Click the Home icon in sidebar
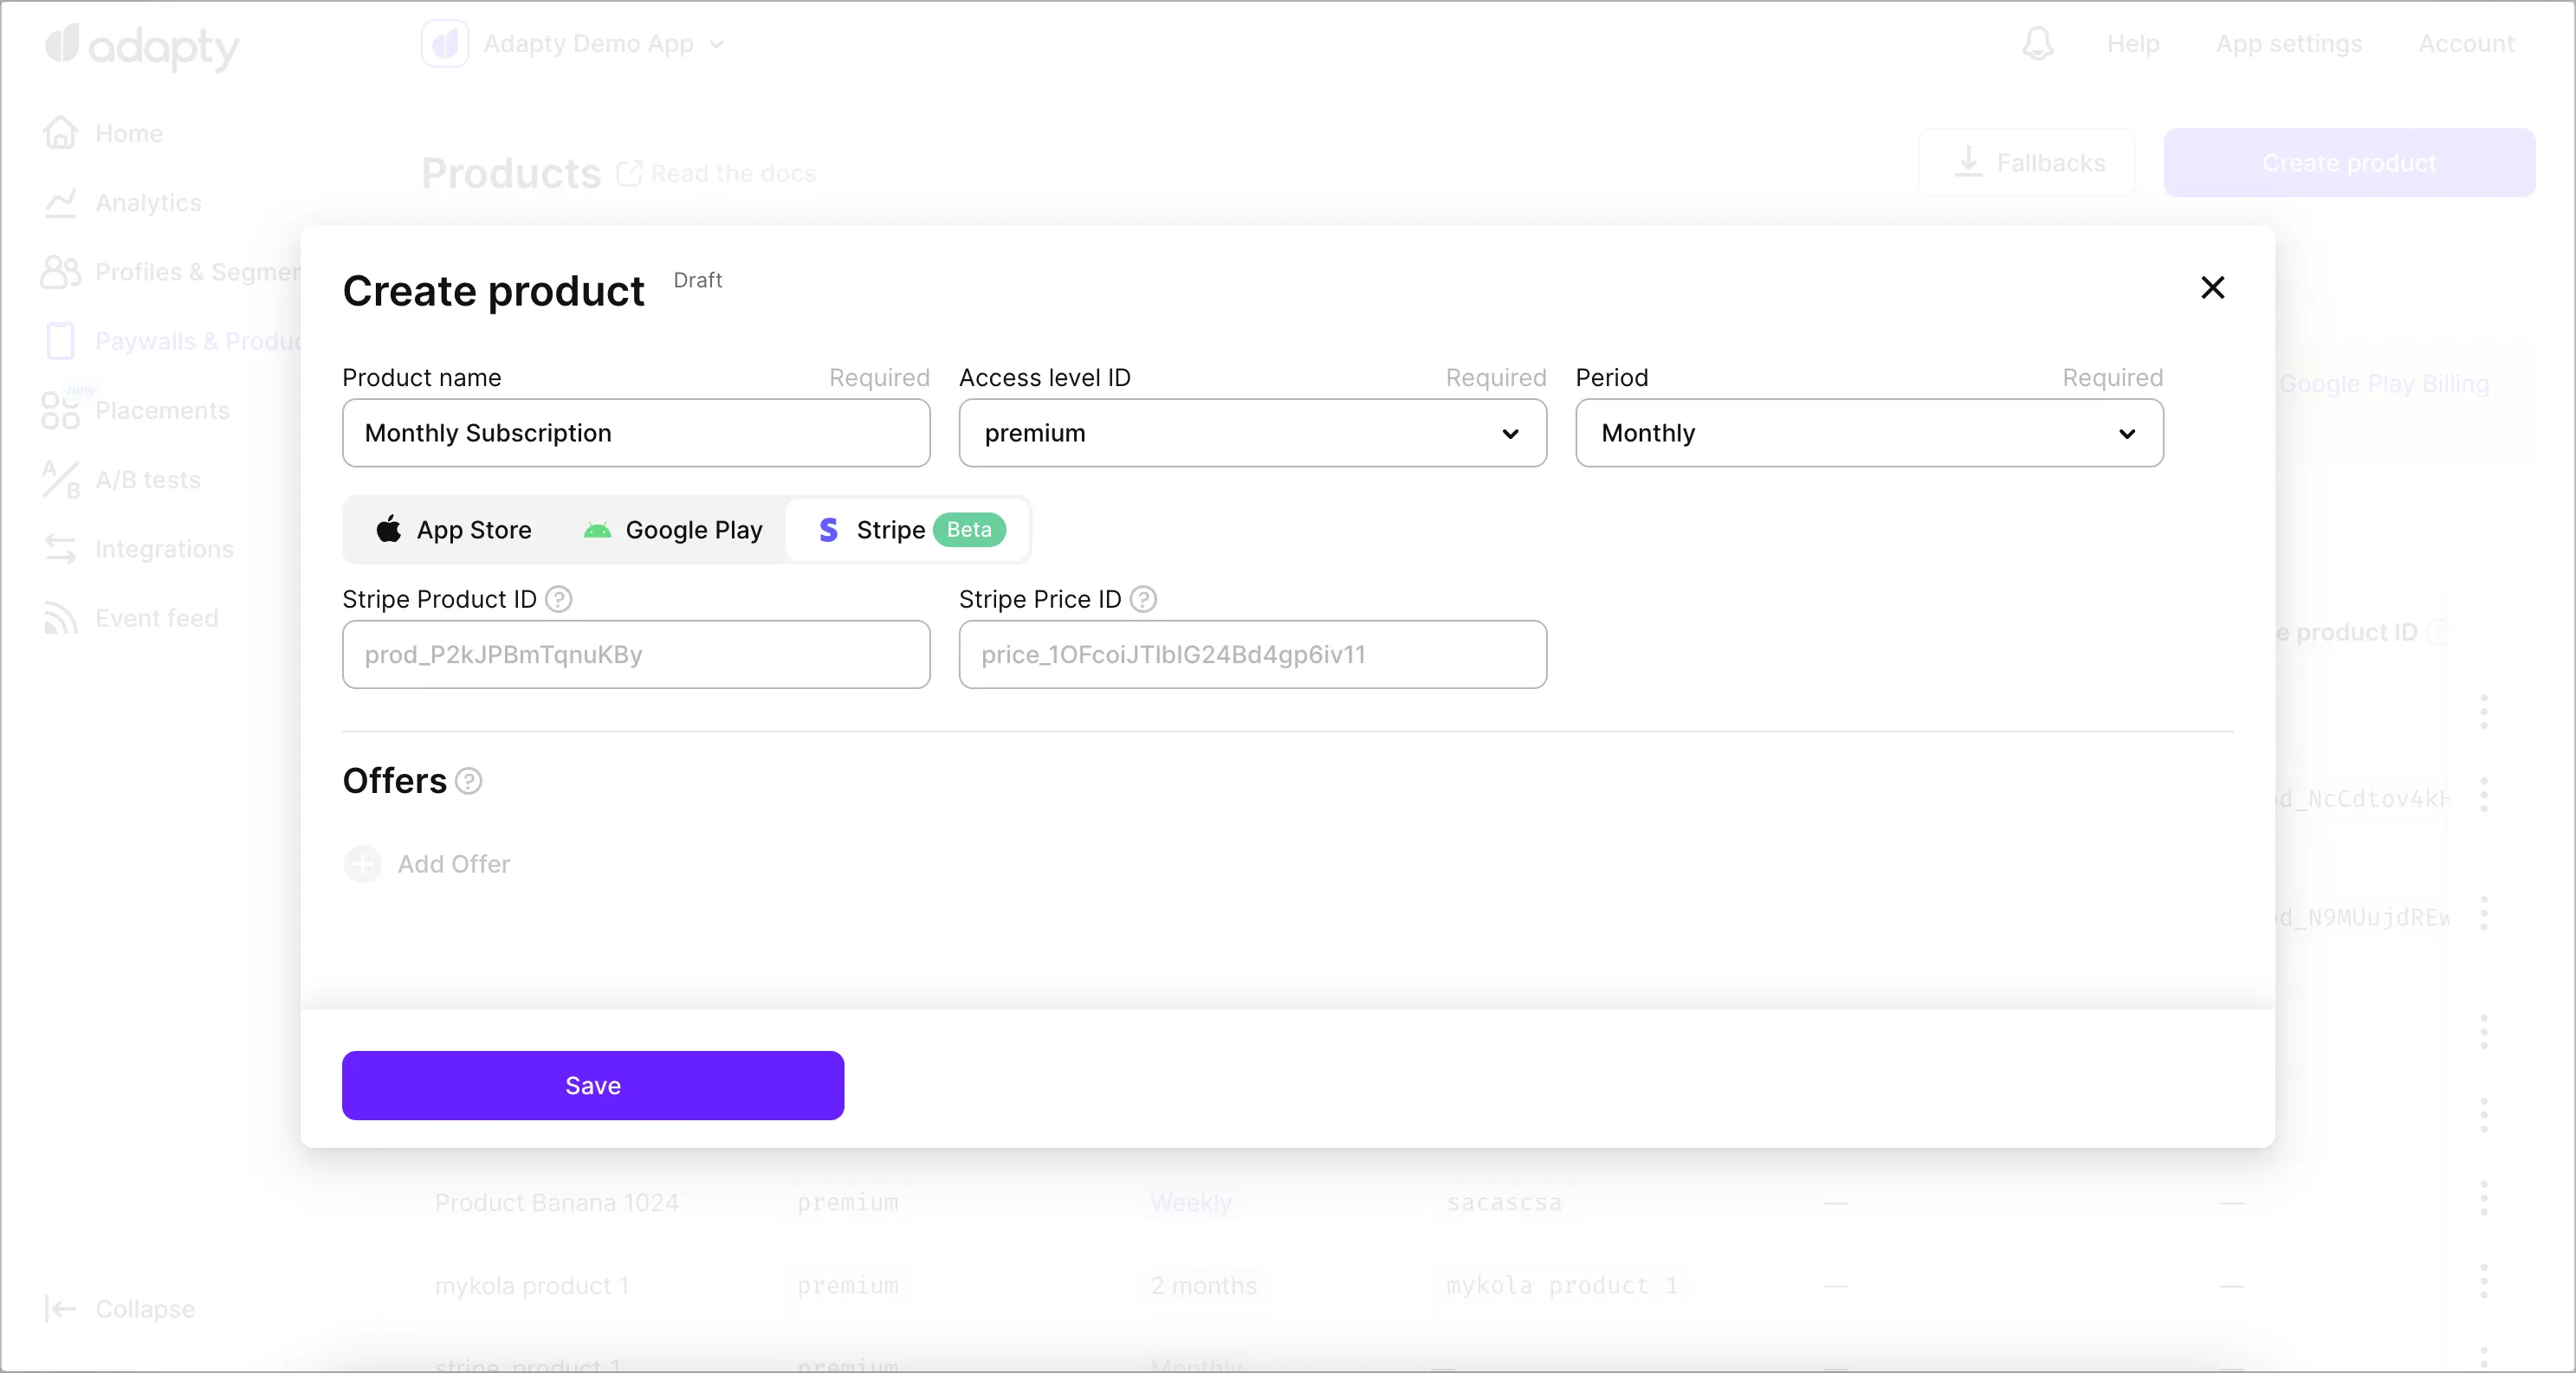2576x1373 pixels. coord(60,133)
